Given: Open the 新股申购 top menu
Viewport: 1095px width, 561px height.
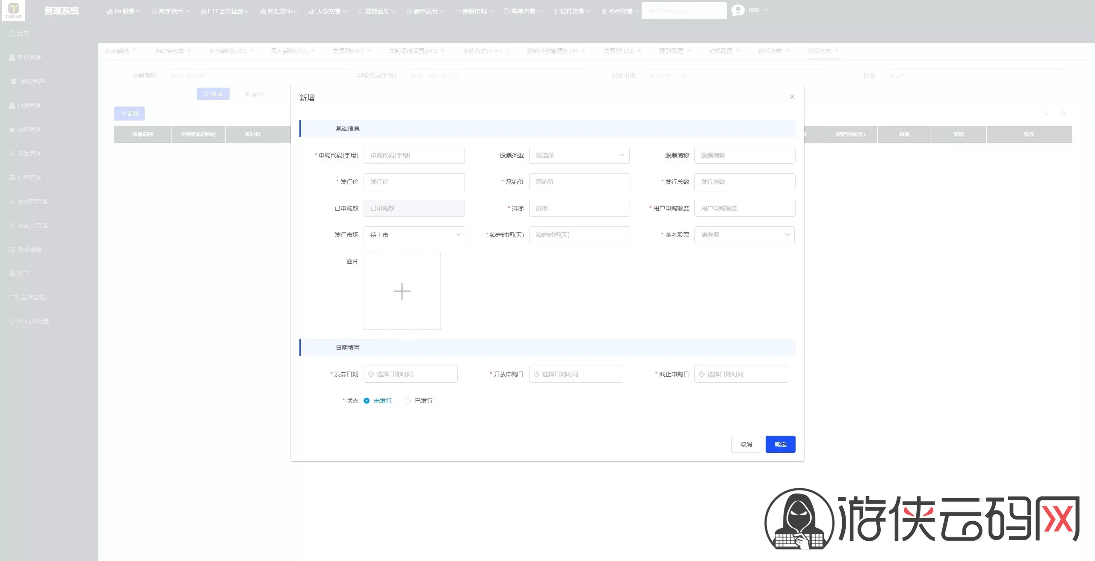Looking at the screenshot, I should (x=474, y=11).
